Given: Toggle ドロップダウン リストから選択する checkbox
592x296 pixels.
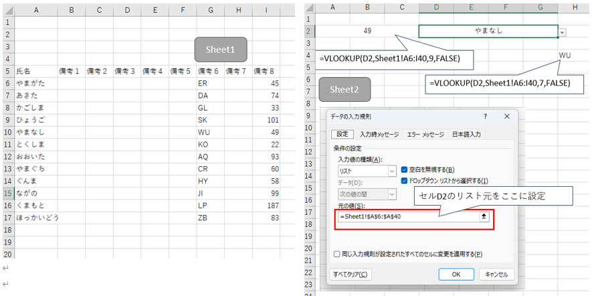Looking at the screenshot, I should (x=404, y=181).
